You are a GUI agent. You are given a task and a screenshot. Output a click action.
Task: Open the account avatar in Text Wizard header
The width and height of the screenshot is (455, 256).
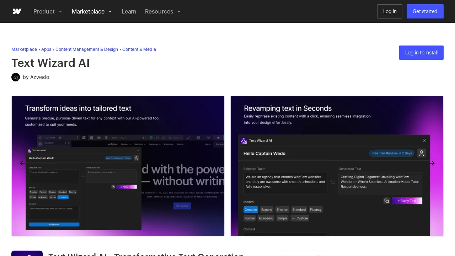coord(422,153)
